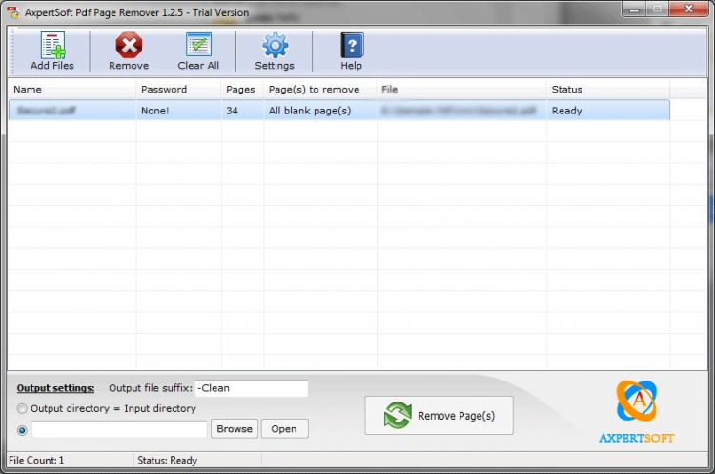Click the Output file suffix field
This screenshot has width=715, height=474.
point(252,388)
